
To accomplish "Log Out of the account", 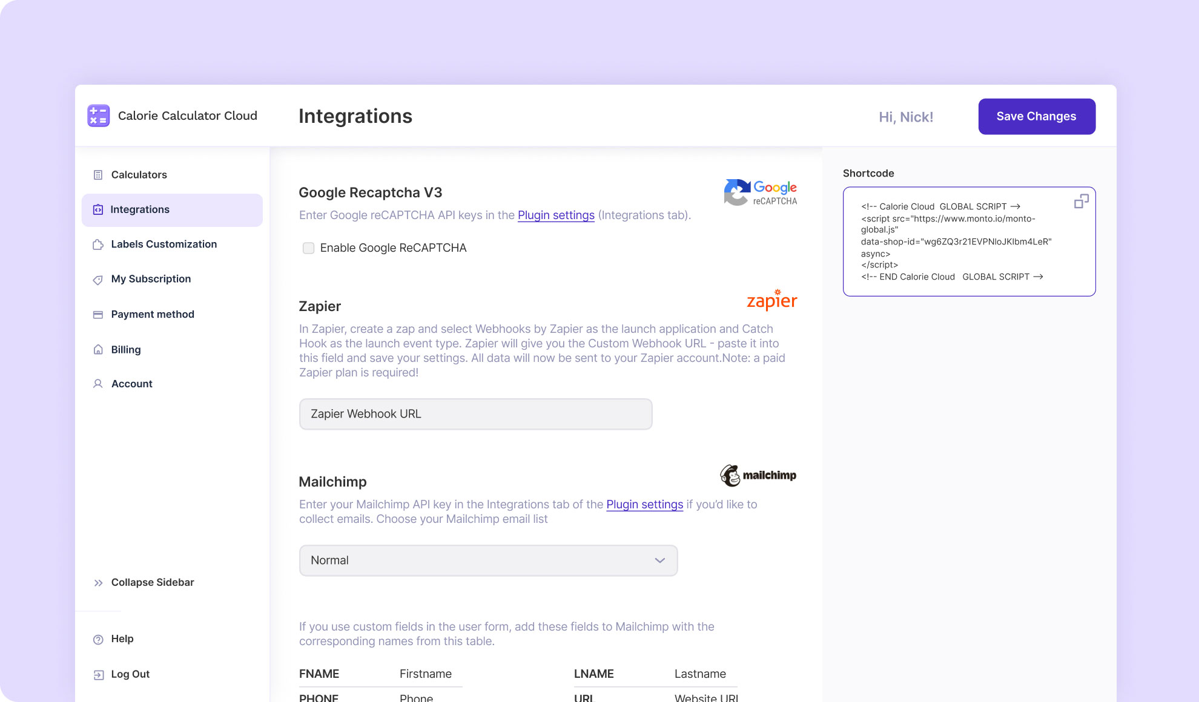I will [x=130, y=674].
